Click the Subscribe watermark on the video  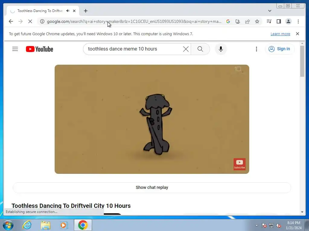tap(239, 164)
